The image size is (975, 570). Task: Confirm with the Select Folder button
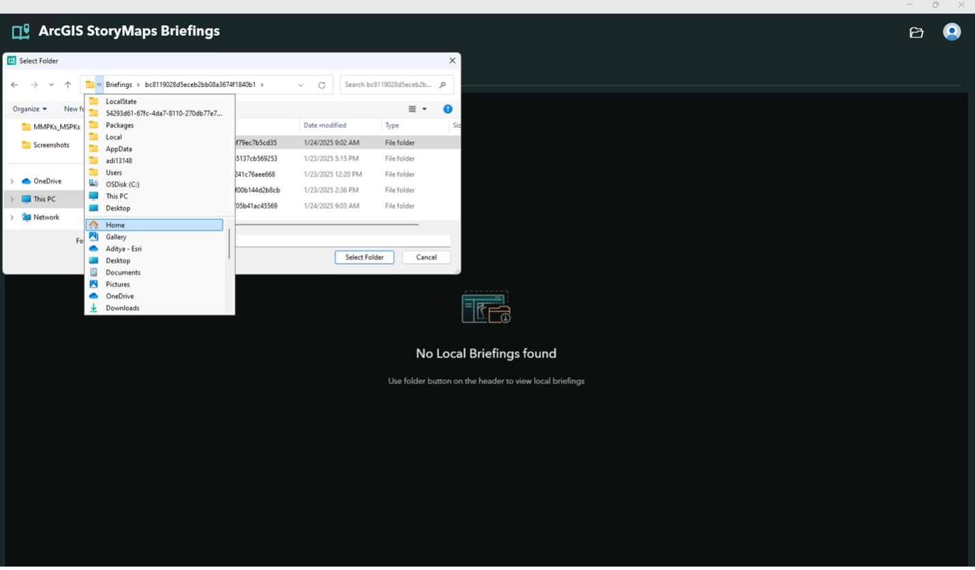[364, 257]
